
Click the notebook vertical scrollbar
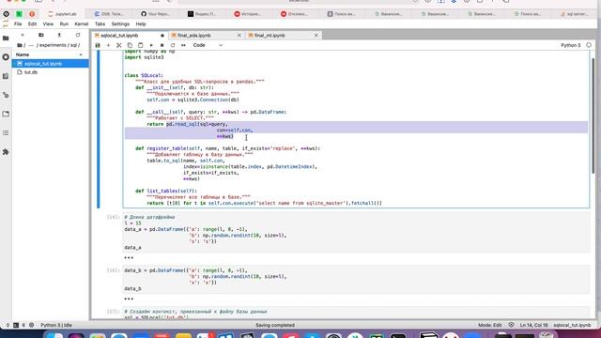point(593,115)
